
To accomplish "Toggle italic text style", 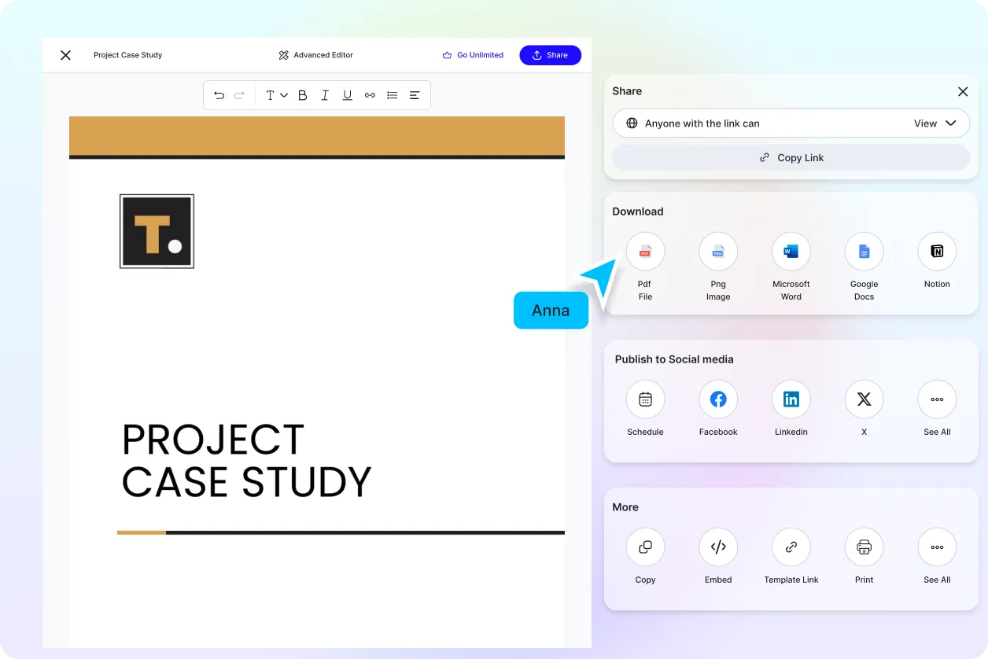I will tap(325, 95).
